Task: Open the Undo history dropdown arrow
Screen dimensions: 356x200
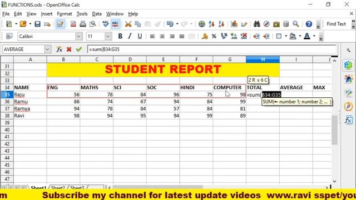Action: (x=177, y=24)
